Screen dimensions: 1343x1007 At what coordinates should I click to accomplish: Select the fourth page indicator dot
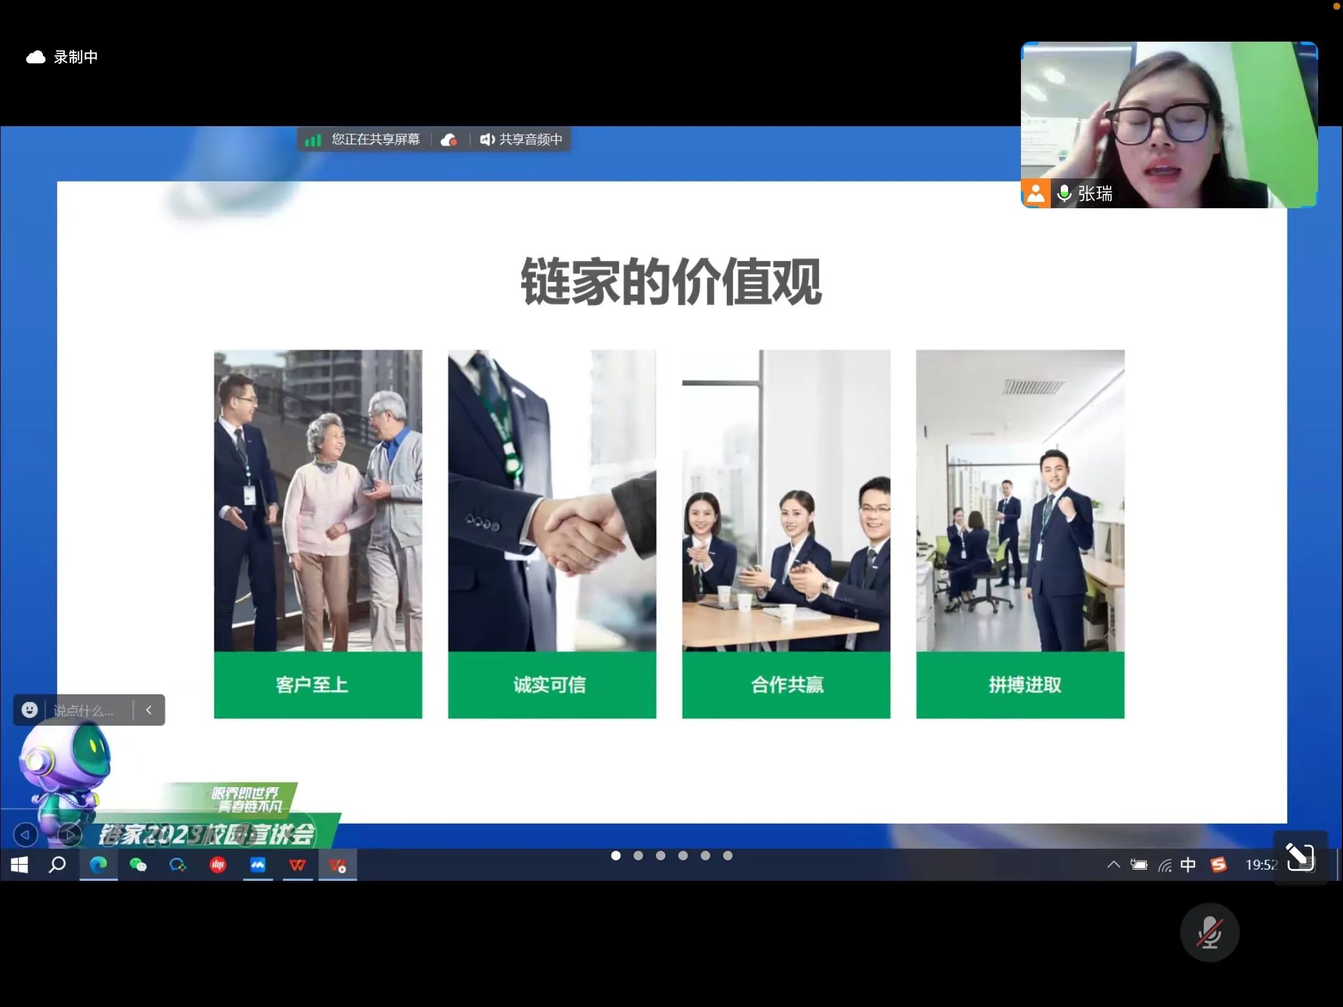point(683,856)
